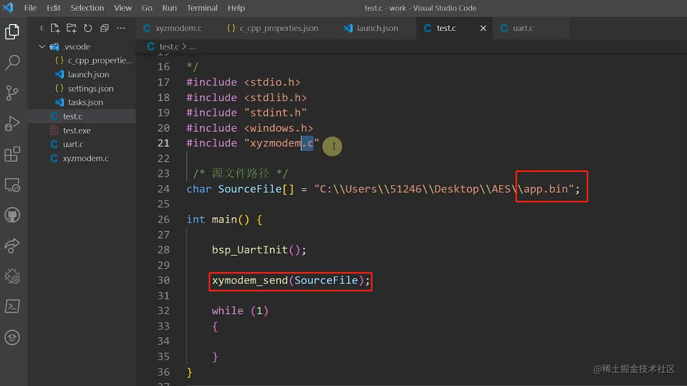Click the VS Code logo in title bar
The width and height of the screenshot is (687, 386).
click(x=8, y=8)
